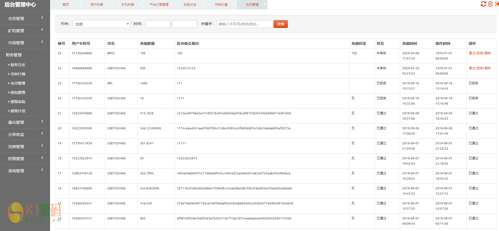
Task: Click the transaction ID starting with c513ec8970
Action: click(234, 113)
